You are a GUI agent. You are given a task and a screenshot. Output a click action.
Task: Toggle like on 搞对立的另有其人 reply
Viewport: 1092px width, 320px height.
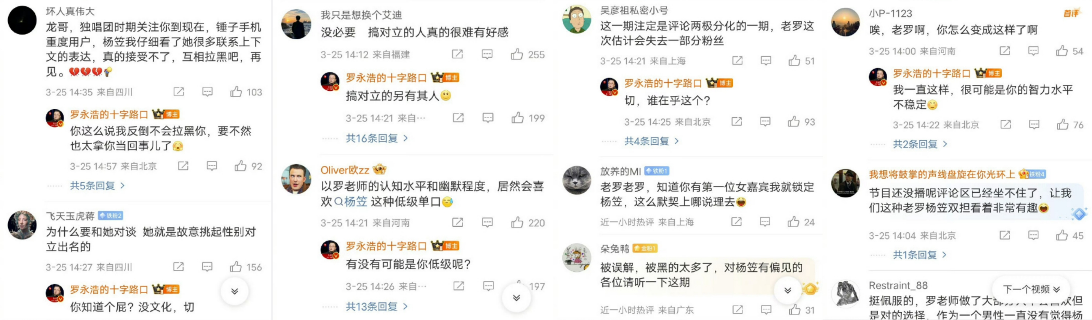[518, 118]
